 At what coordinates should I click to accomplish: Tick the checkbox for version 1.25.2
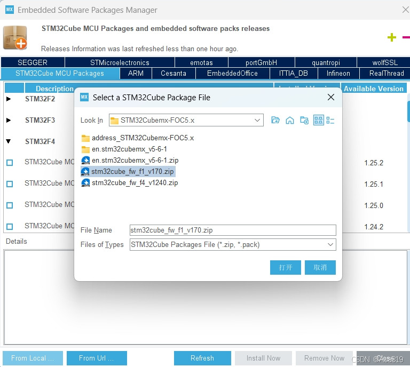click(10, 163)
